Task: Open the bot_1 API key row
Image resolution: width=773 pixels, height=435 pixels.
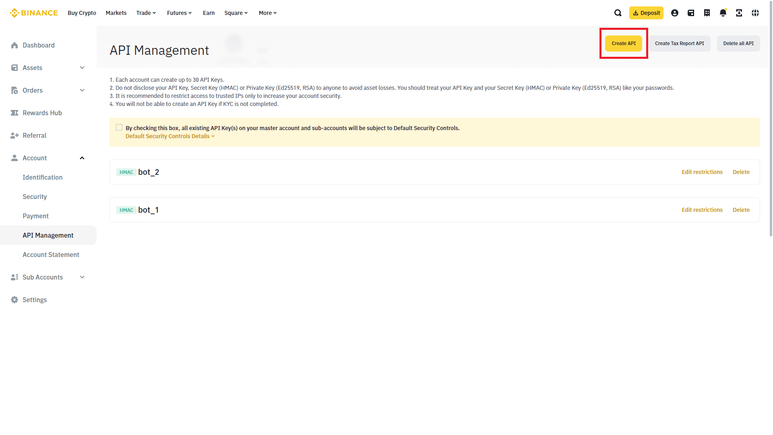Action: pos(434,210)
